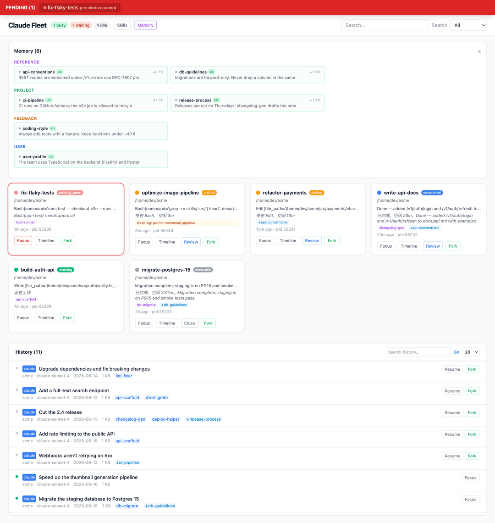The image size is (495, 523).
Task: Focus the optimize-image-pipeline session
Action: pos(144,242)
